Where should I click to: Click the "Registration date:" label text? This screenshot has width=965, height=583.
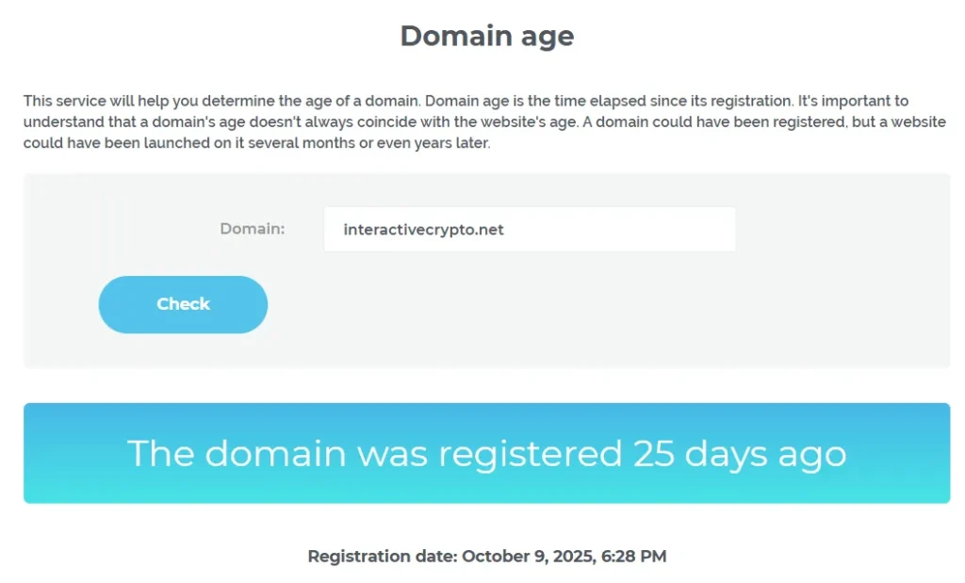382,557
